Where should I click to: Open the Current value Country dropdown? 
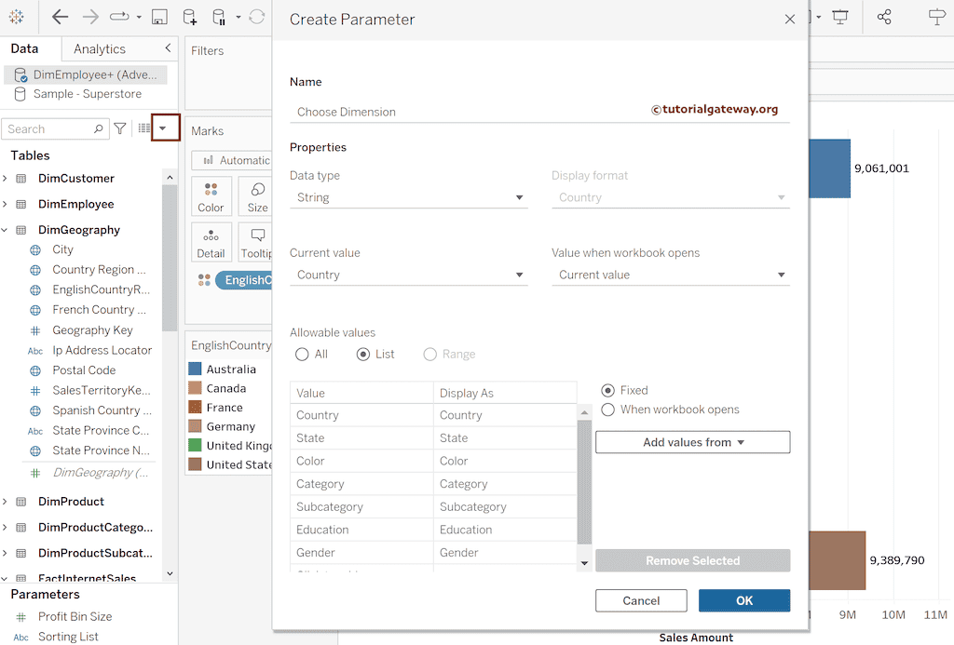408,275
